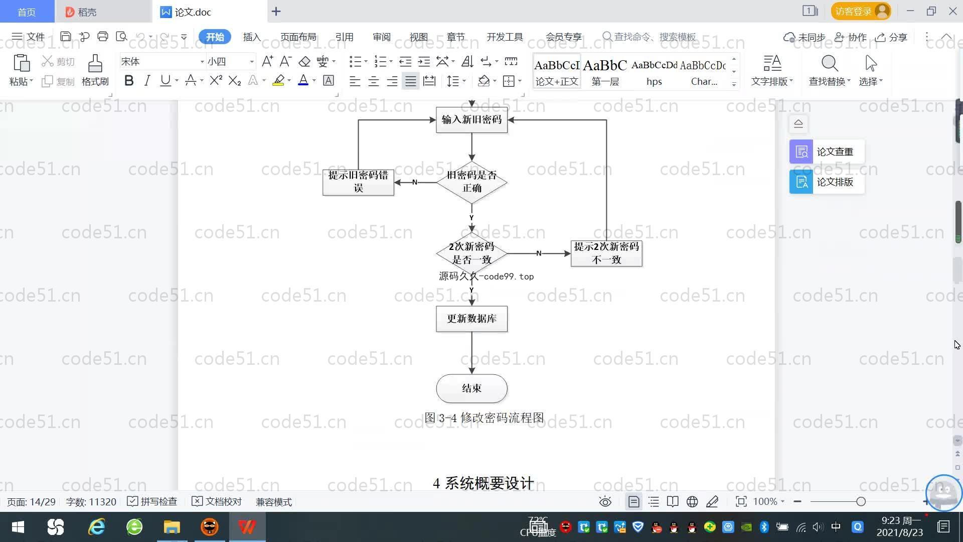Toggle Underline formatting
Viewport: 963px width, 542px height.
pyautogui.click(x=165, y=80)
